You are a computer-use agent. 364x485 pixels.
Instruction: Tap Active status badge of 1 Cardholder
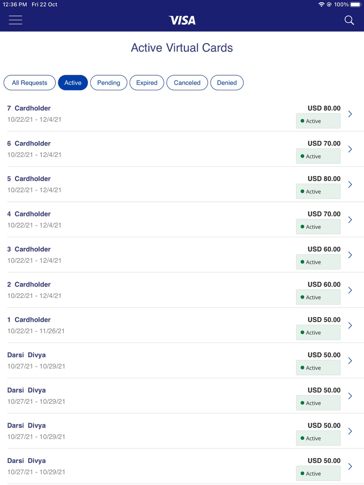pyautogui.click(x=318, y=332)
